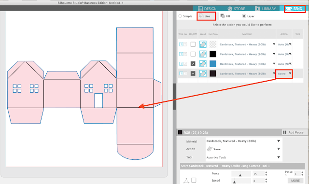This screenshot has width=309, height=184.
Task: Click the 'Tool No.' column header
Action: tap(183, 34)
